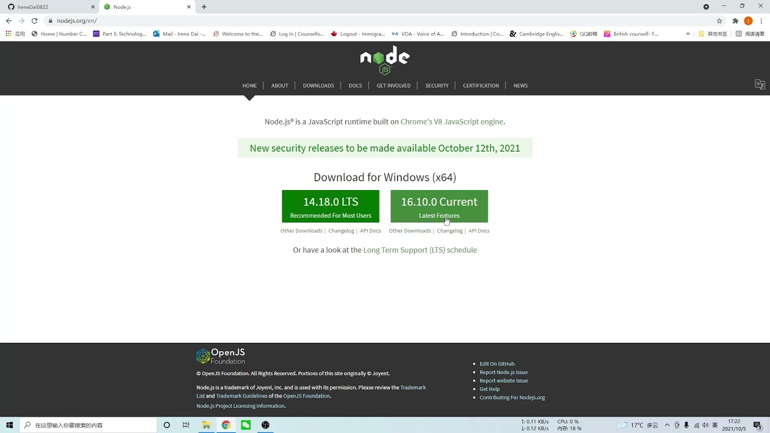Show hidden system tray icons
Image resolution: width=770 pixels, height=433 pixels.
[667, 425]
